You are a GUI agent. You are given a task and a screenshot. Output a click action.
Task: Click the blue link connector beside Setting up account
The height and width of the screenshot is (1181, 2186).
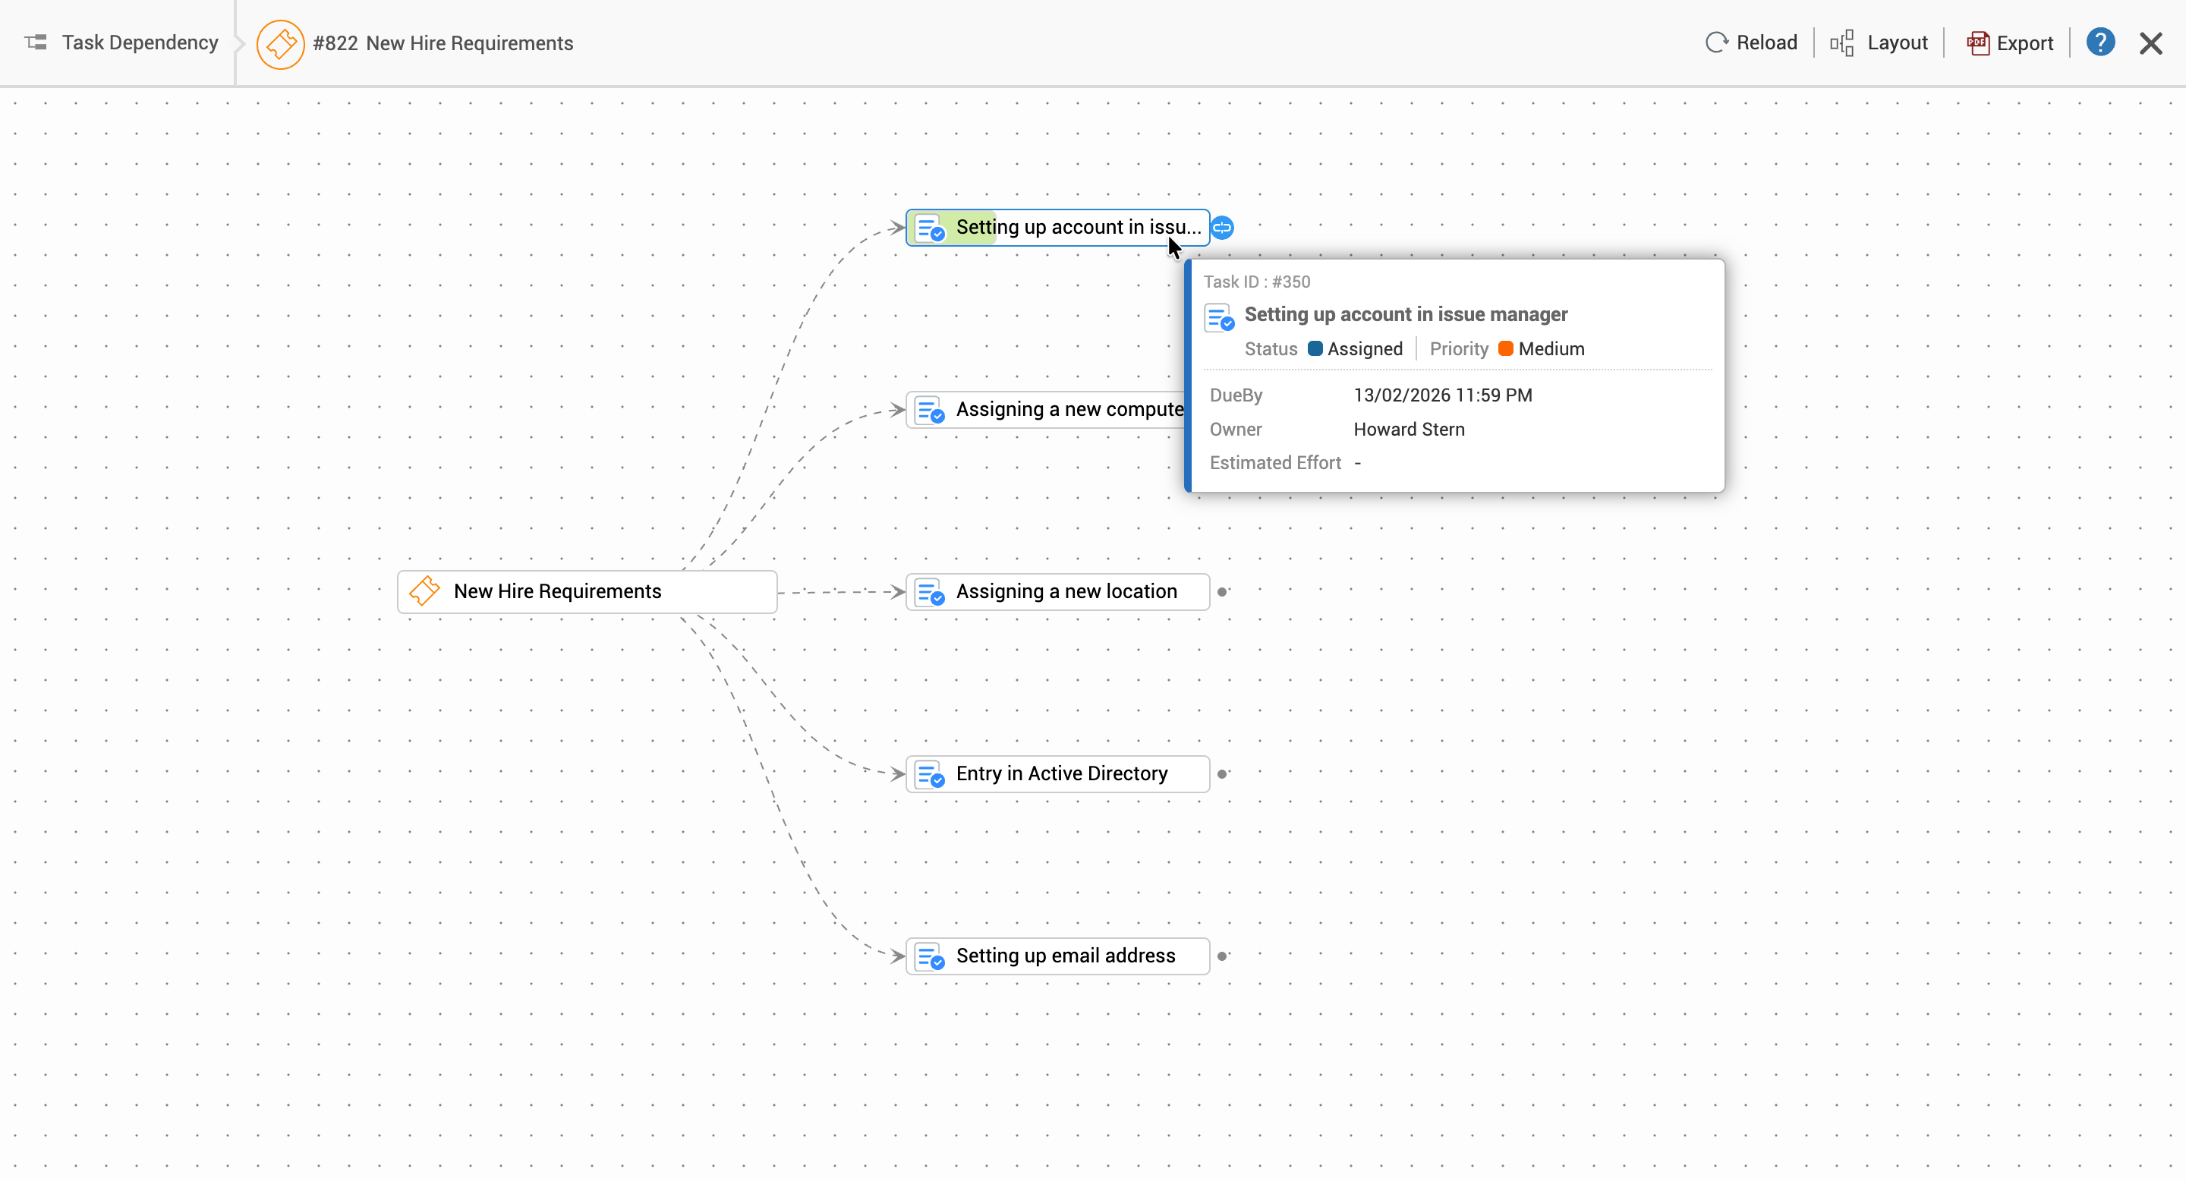(1222, 228)
